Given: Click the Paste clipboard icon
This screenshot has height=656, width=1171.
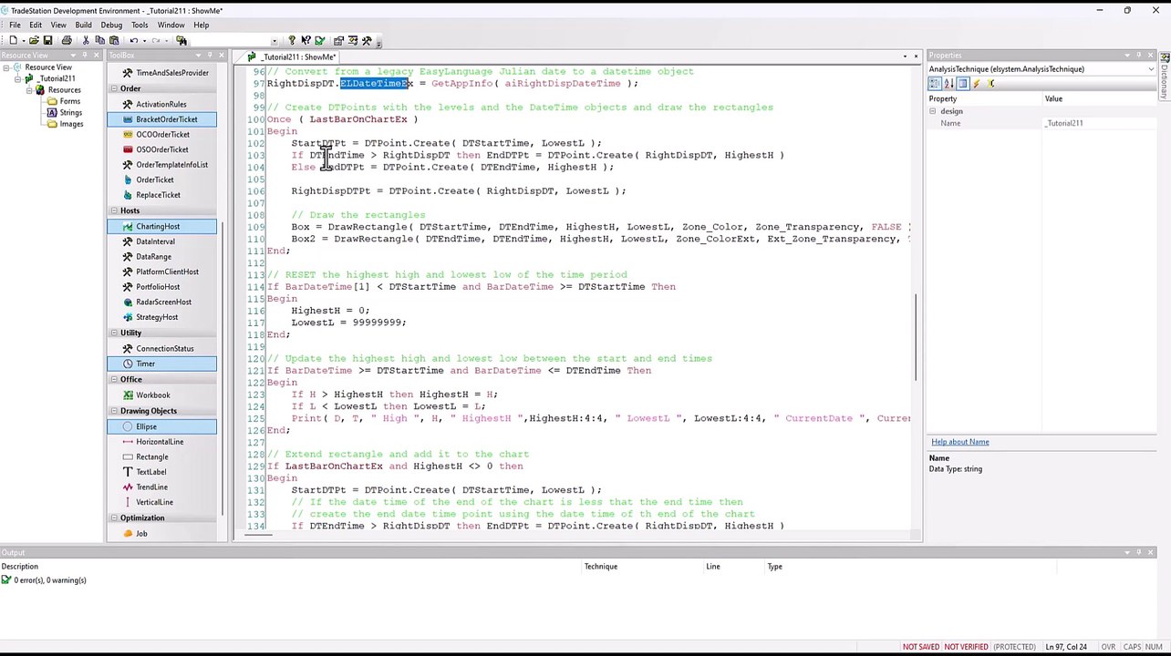Looking at the screenshot, I should [114, 40].
